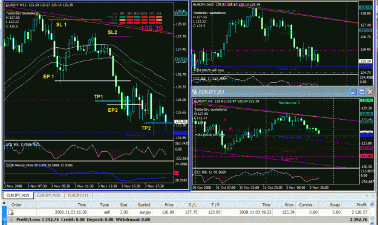Select the 'EP 1' label on the M15 chart
The height and width of the screenshot is (225, 378).
pos(48,77)
